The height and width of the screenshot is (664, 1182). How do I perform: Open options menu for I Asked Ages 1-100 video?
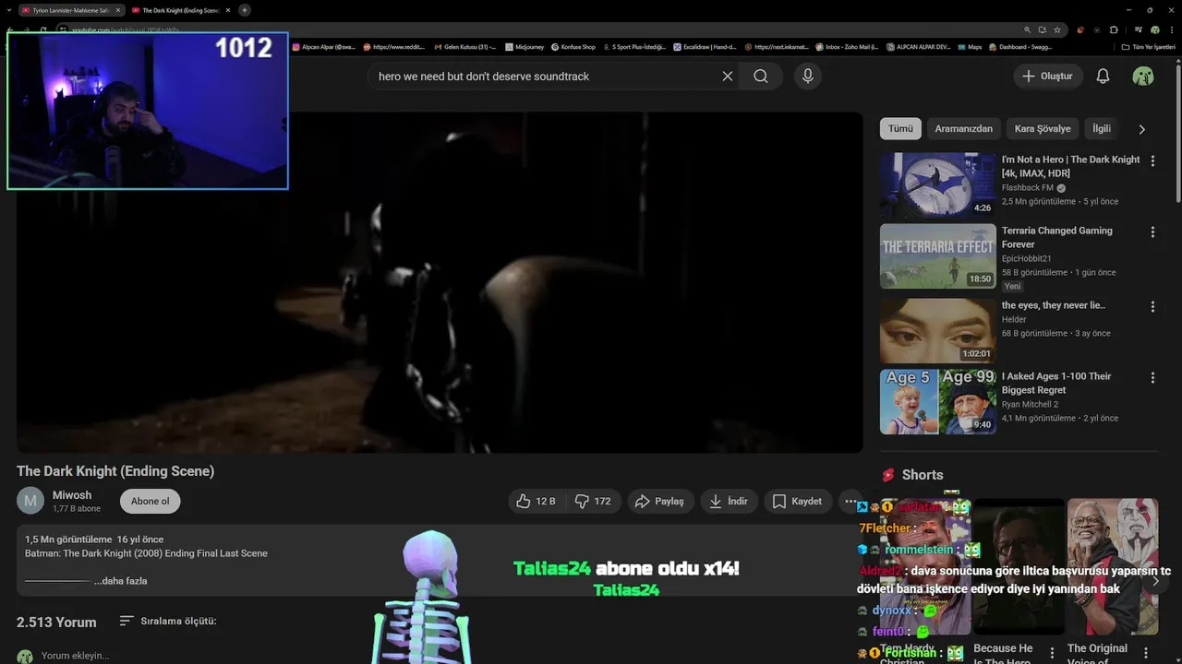[1152, 378]
